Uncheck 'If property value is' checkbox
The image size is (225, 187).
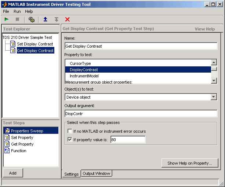pos(70,140)
